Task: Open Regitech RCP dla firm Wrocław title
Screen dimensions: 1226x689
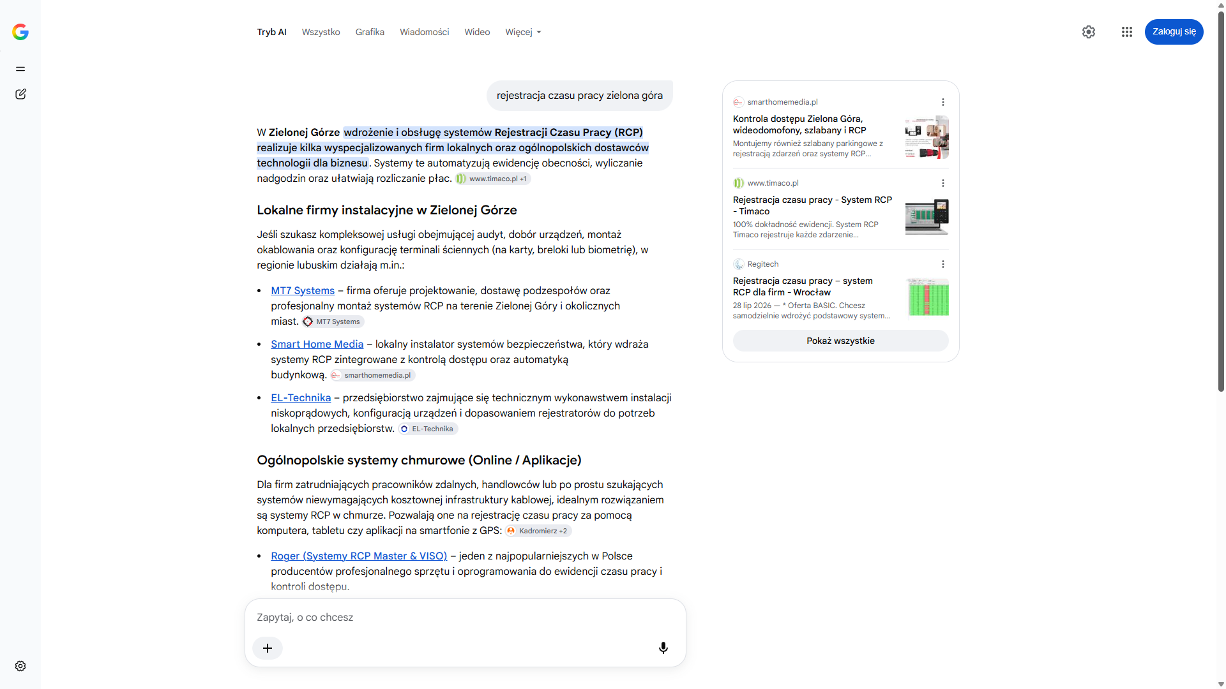Action: pyautogui.click(x=803, y=286)
